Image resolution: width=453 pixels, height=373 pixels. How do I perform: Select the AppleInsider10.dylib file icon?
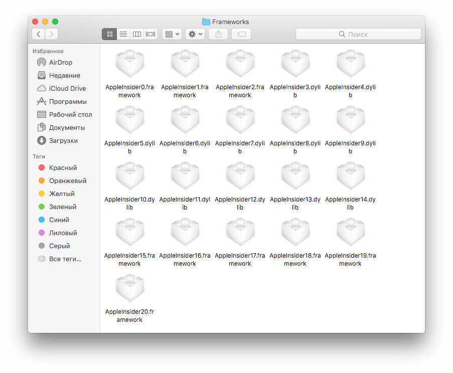pos(130,176)
